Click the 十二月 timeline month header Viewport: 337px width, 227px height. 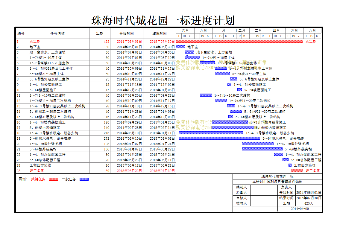click(240, 31)
